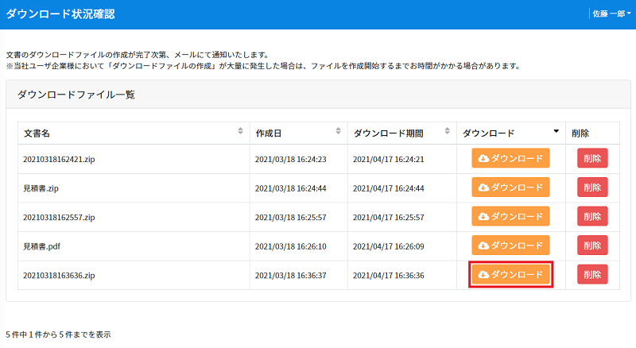Delete the 見積書.zip entry

591,188
